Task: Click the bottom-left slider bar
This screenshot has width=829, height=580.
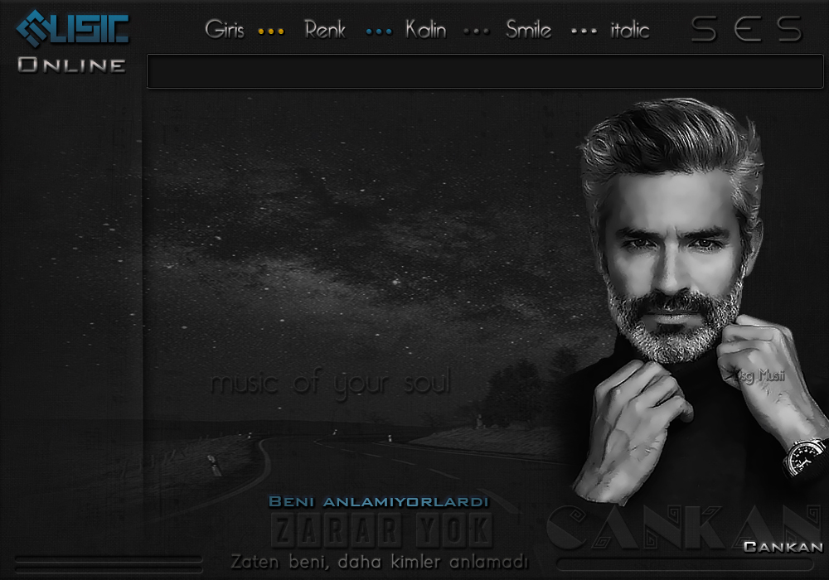Action: (109, 563)
